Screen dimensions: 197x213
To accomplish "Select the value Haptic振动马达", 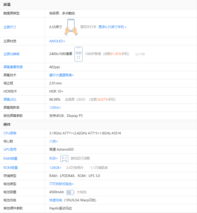I will 61,208.
